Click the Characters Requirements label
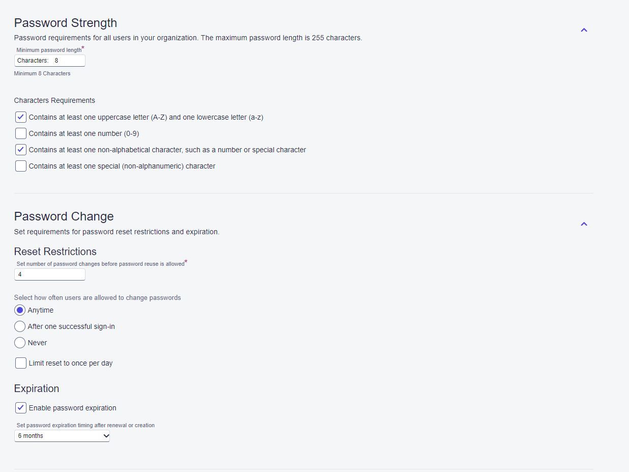Viewport: 629px width, 472px height. pyautogui.click(x=54, y=100)
